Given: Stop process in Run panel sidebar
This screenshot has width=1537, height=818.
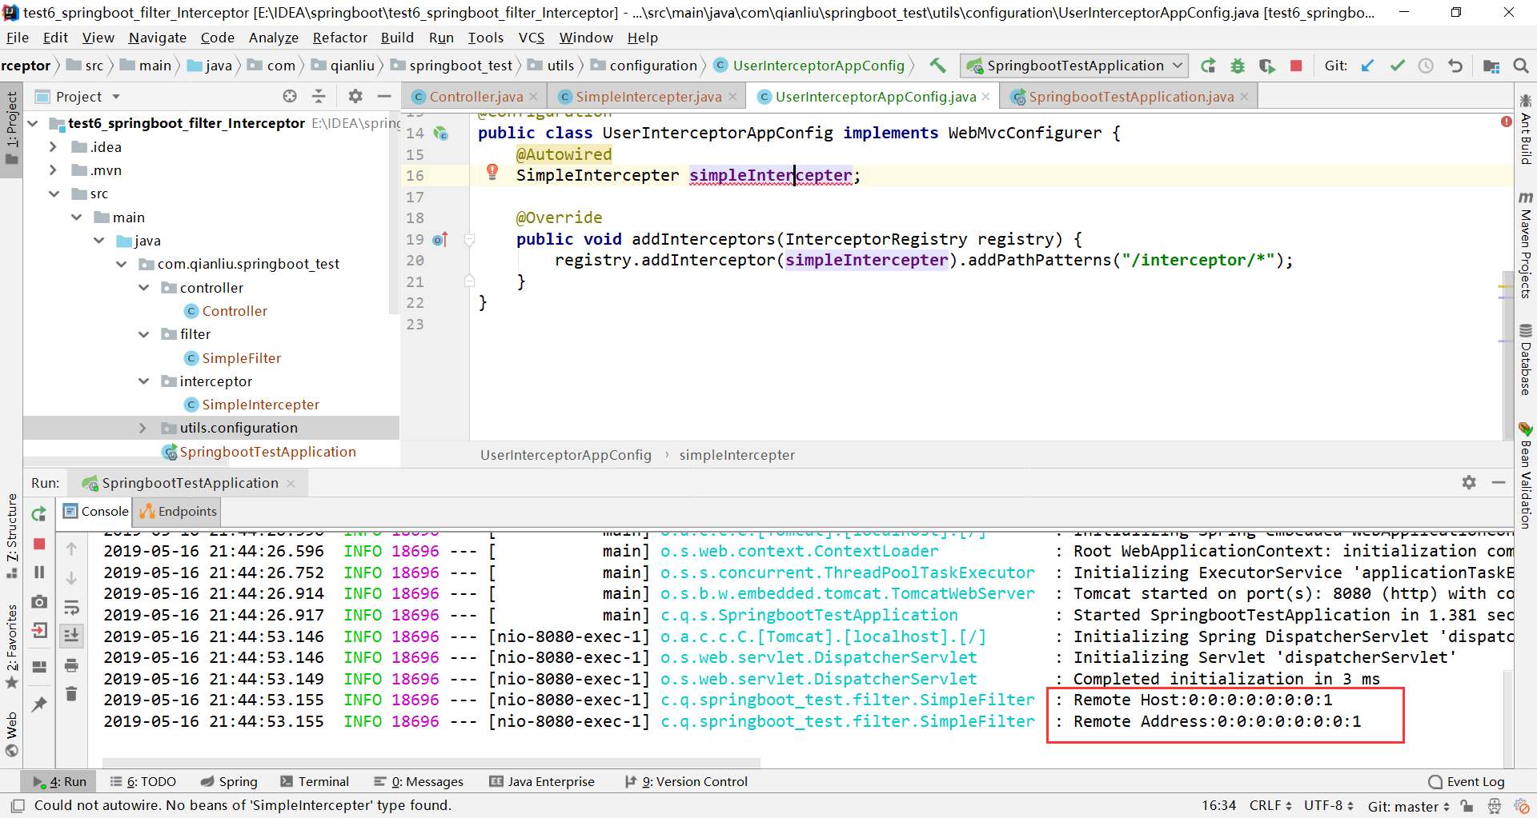Looking at the screenshot, I should (39, 544).
